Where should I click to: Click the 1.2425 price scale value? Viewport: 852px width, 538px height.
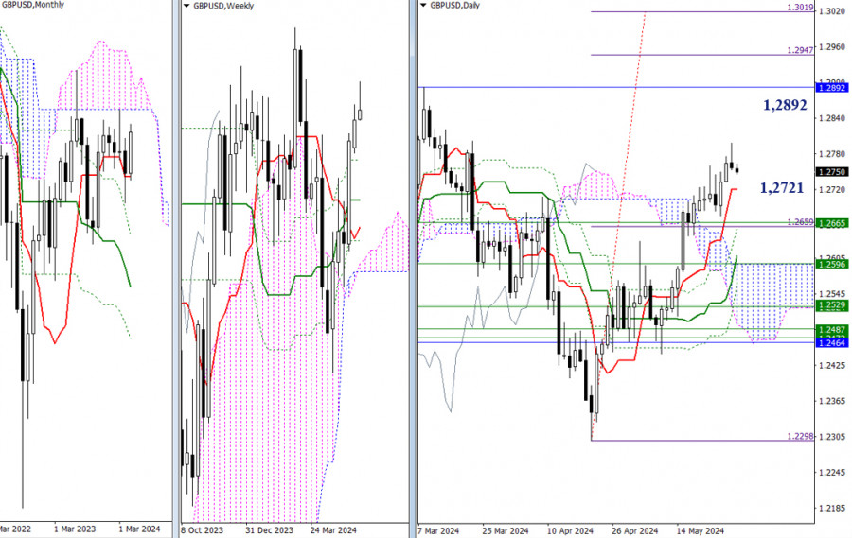point(832,365)
